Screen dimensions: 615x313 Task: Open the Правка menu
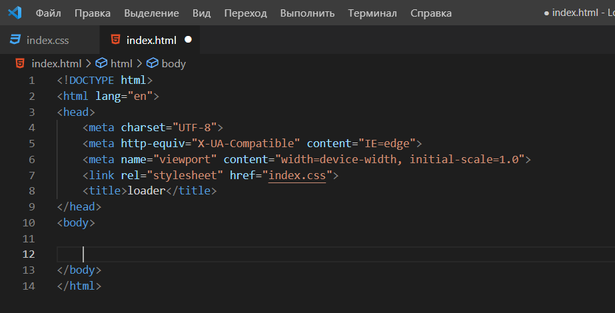pos(93,13)
